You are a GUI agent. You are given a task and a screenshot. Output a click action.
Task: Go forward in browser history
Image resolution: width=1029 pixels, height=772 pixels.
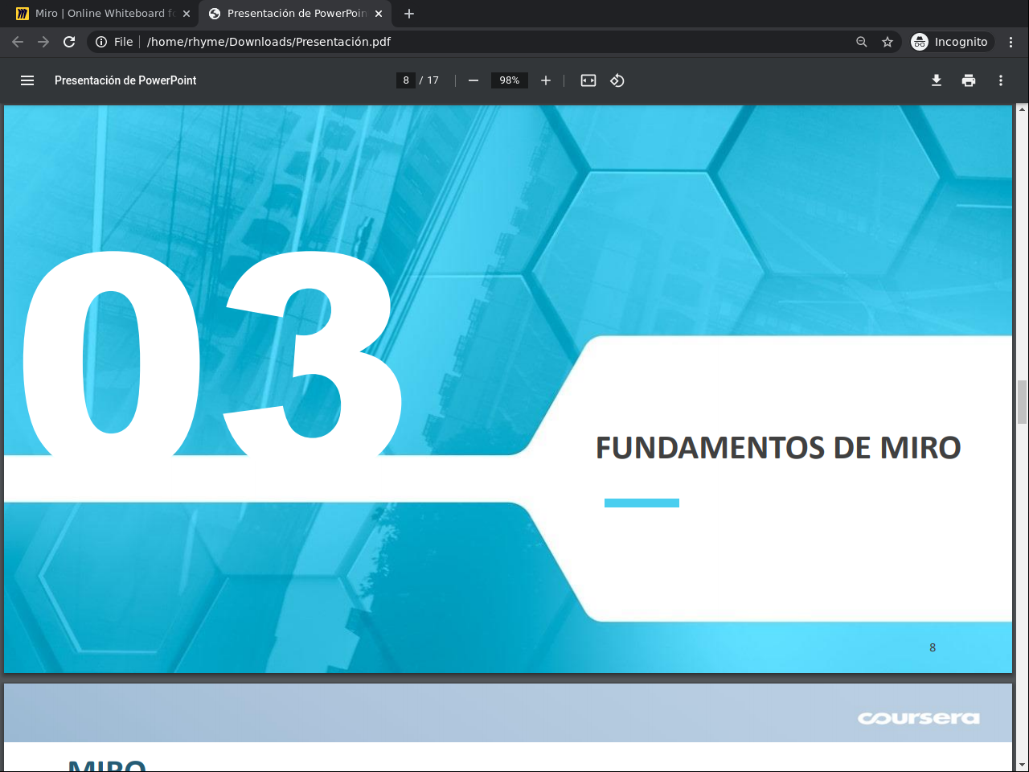tap(43, 42)
